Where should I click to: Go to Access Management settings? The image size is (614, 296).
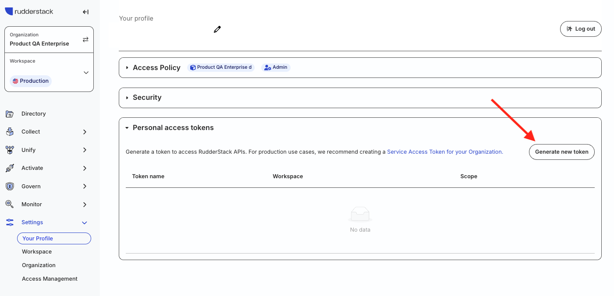[x=50, y=278]
